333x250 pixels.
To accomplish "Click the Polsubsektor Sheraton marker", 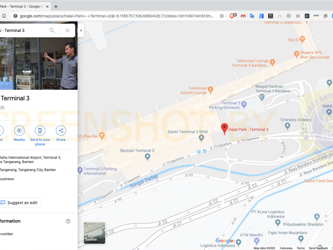I will pos(317,217).
